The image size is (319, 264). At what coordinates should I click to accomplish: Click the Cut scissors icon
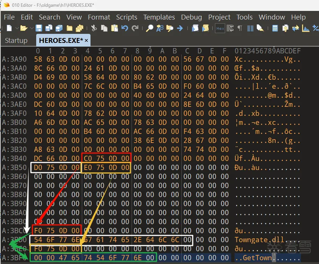94,28
